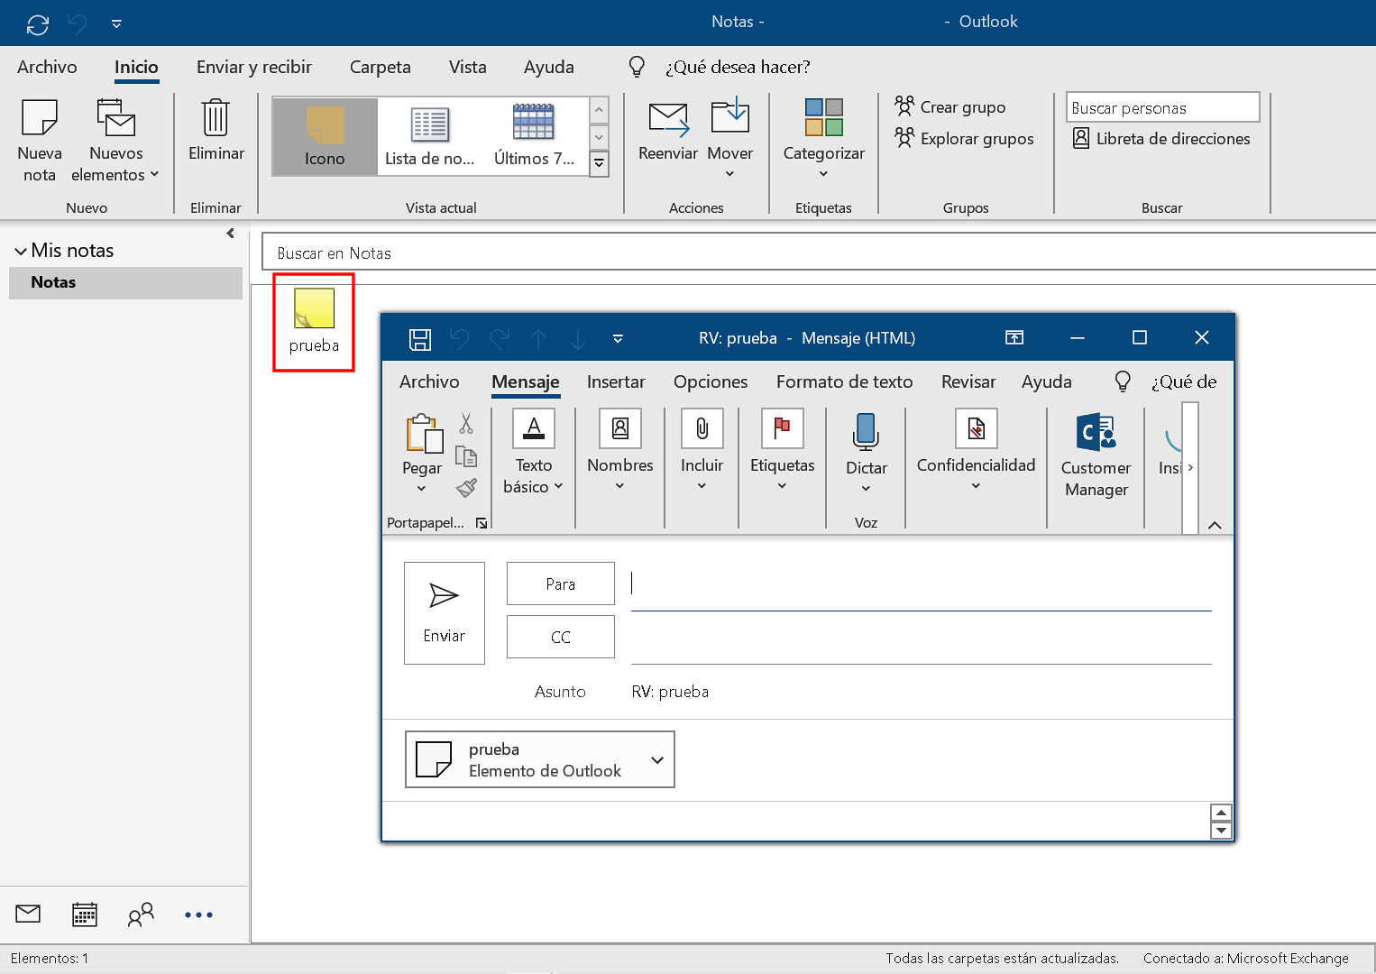Open Texto básico dropdown
Image resolution: width=1376 pixels, height=974 pixels.
click(533, 453)
